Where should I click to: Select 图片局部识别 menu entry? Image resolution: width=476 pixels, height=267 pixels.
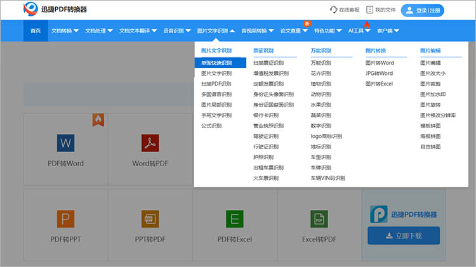pyautogui.click(x=216, y=105)
